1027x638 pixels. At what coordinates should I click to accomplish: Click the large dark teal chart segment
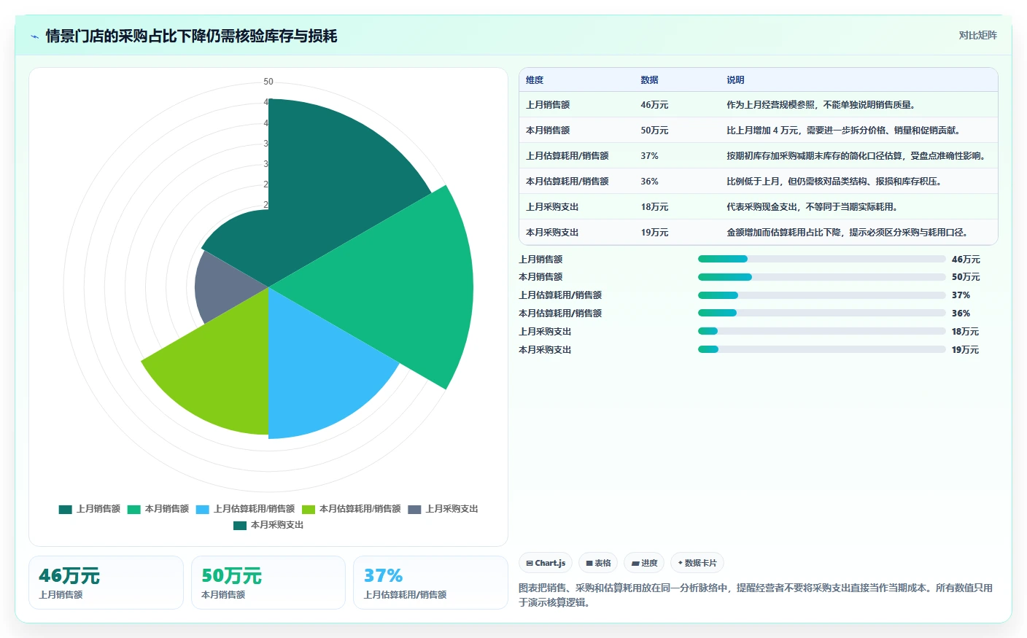[328, 182]
